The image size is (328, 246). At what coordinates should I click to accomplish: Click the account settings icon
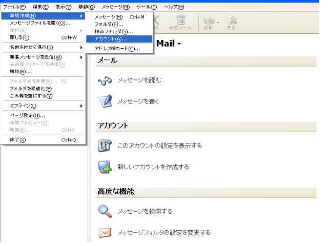(x=105, y=146)
